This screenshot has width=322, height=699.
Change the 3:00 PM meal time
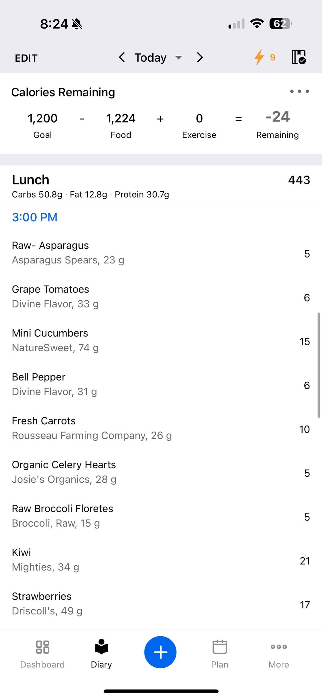35,217
